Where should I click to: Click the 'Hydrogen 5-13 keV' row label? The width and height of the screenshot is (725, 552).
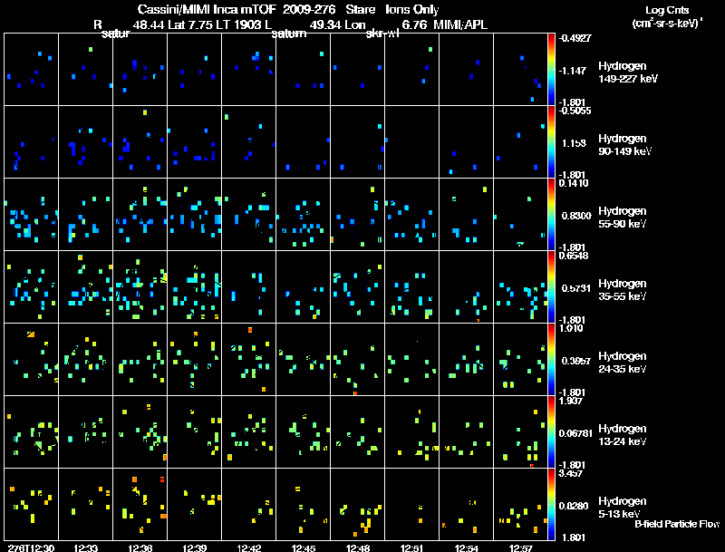[623, 508]
